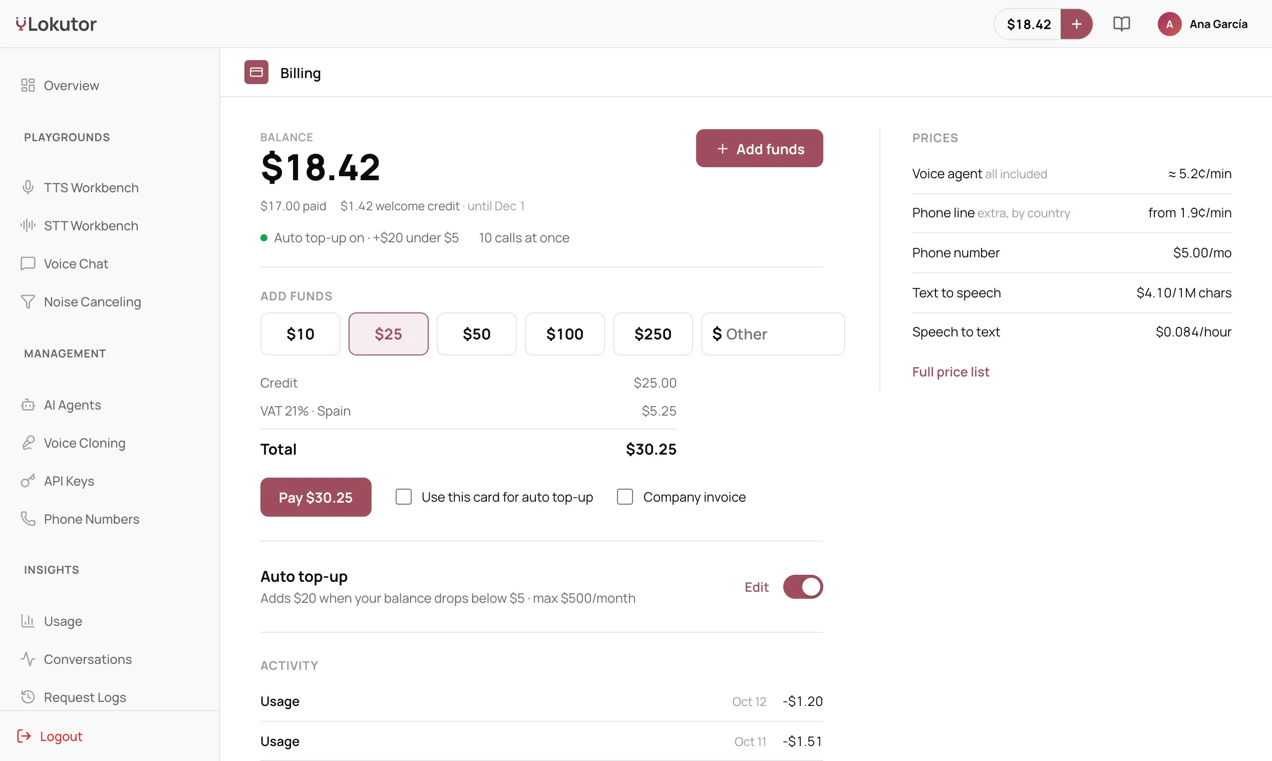Go to Voice Chat
Viewport: 1272px width, 761px height.
65,263
